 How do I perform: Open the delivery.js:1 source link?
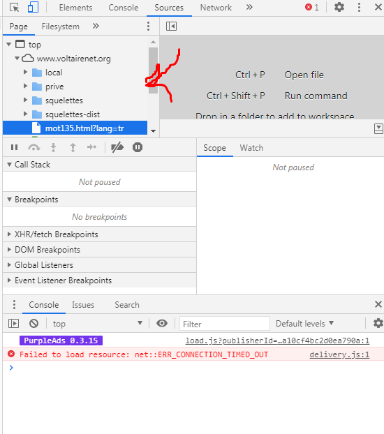339,354
